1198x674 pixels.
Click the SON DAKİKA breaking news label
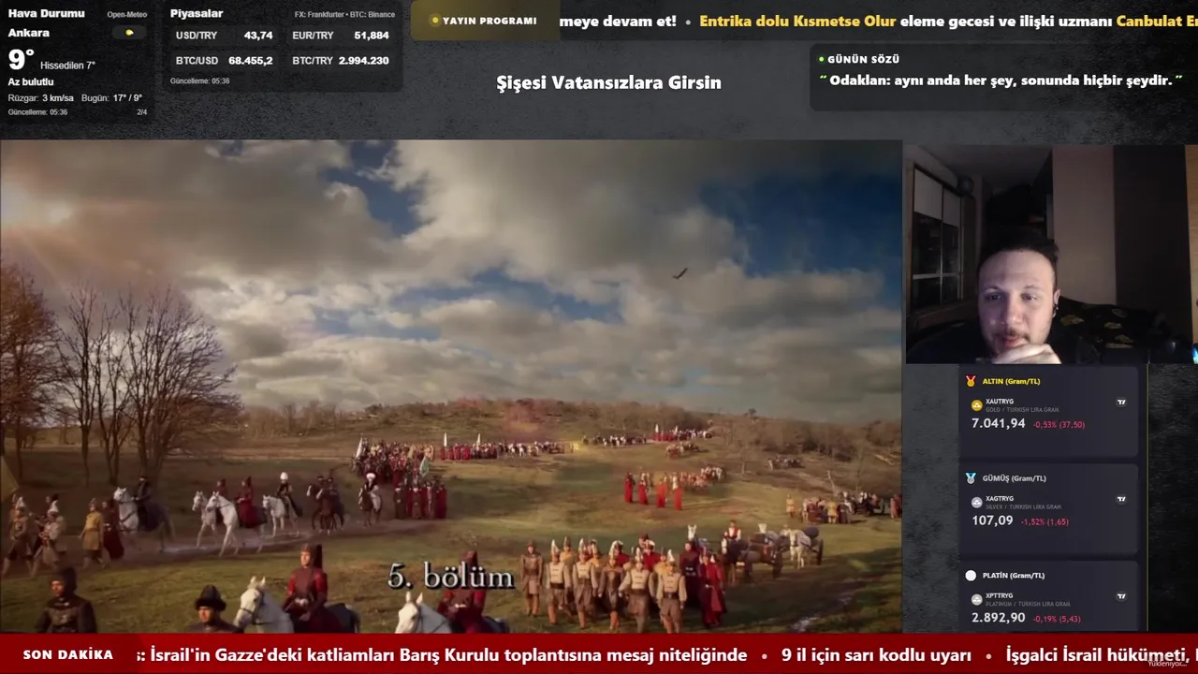[68, 655]
